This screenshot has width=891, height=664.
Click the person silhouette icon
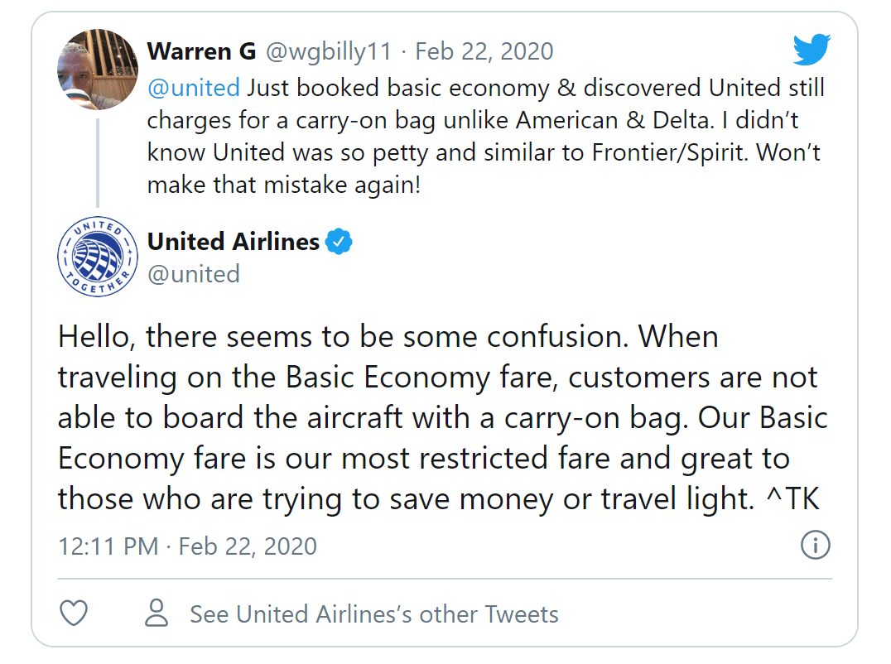coord(157,613)
